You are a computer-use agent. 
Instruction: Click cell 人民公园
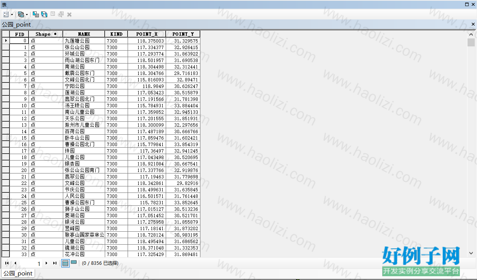[x=84, y=196]
